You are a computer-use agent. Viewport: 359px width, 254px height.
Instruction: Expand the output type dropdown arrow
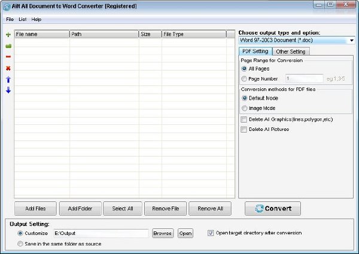[x=352, y=41]
